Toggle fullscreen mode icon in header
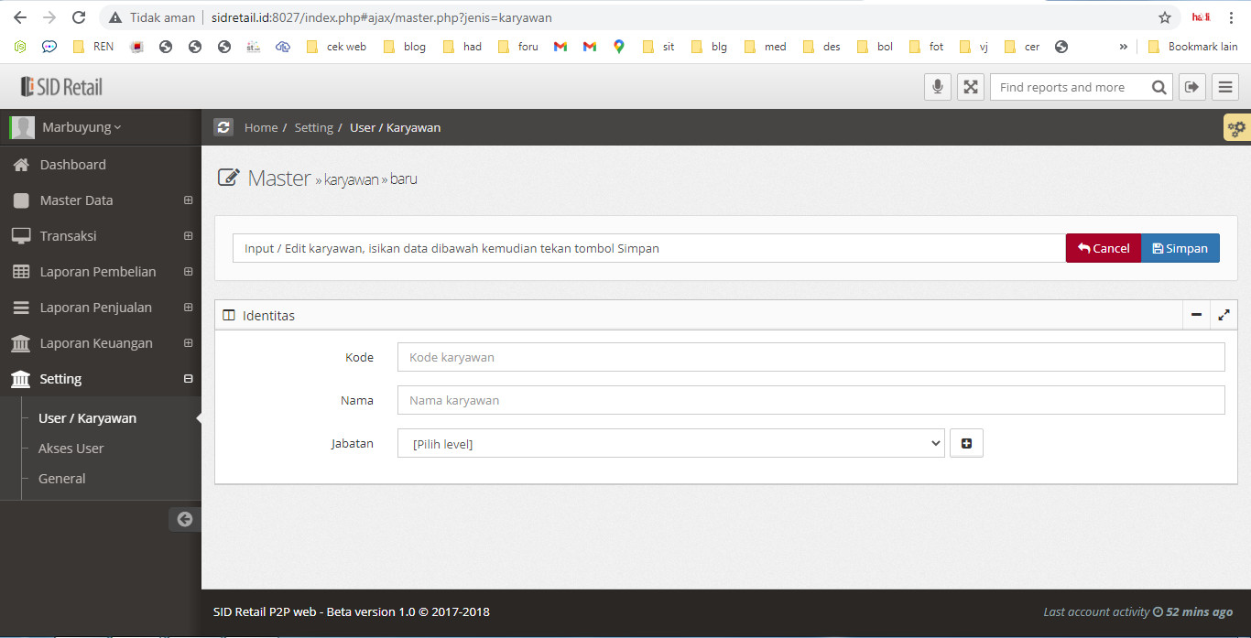Viewport: 1251px width, 638px height. 970,87
